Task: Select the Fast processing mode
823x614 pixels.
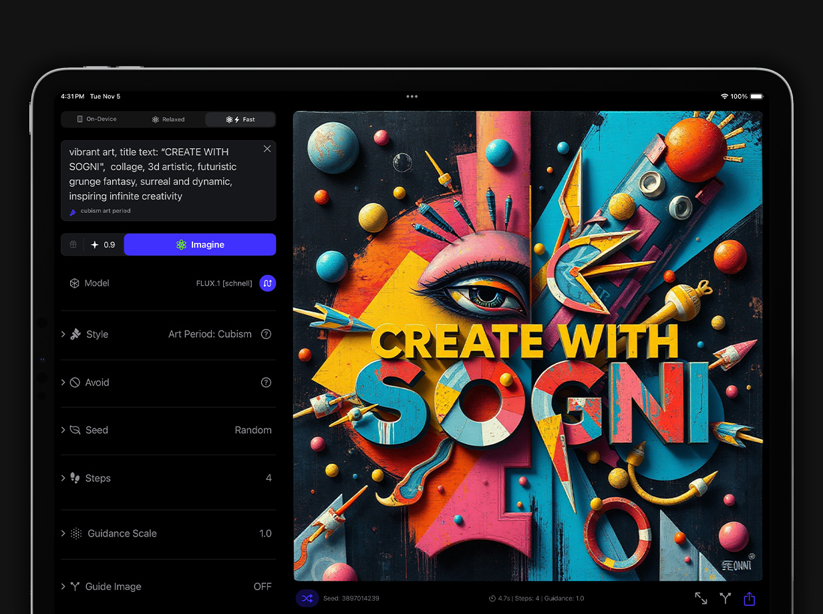Action: [240, 119]
